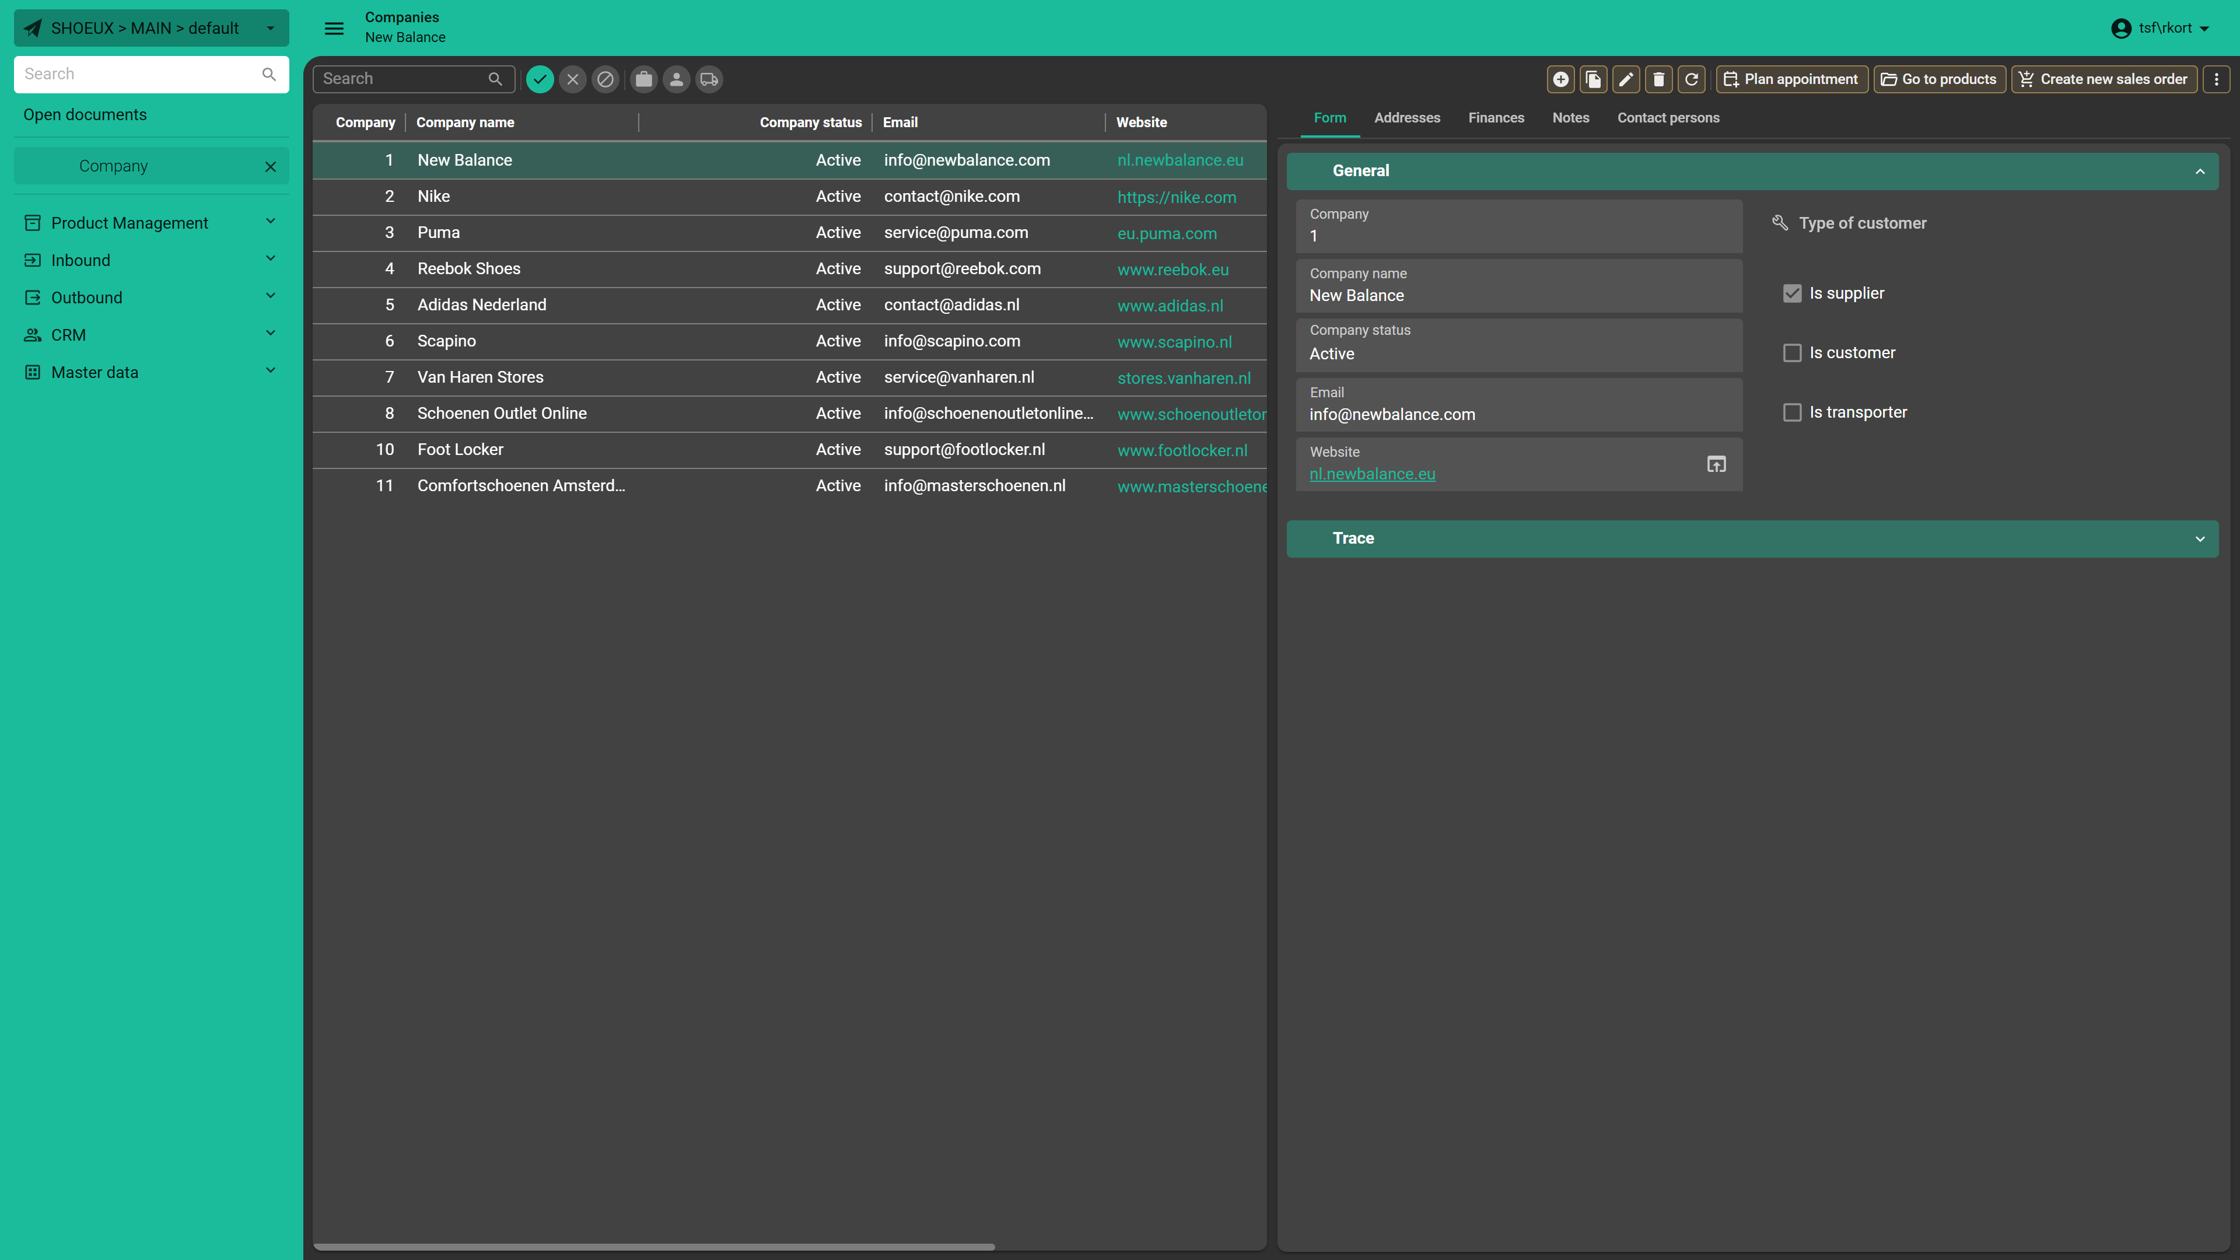The image size is (2240, 1260).
Task: Sort by the Company status column header
Action: tap(810, 123)
